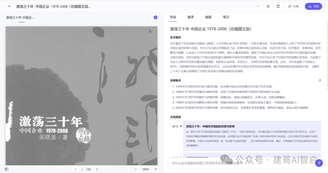Click card title 中国经济崛起的历程与影响
Viewport: 328px width, 173px height.
(210, 126)
